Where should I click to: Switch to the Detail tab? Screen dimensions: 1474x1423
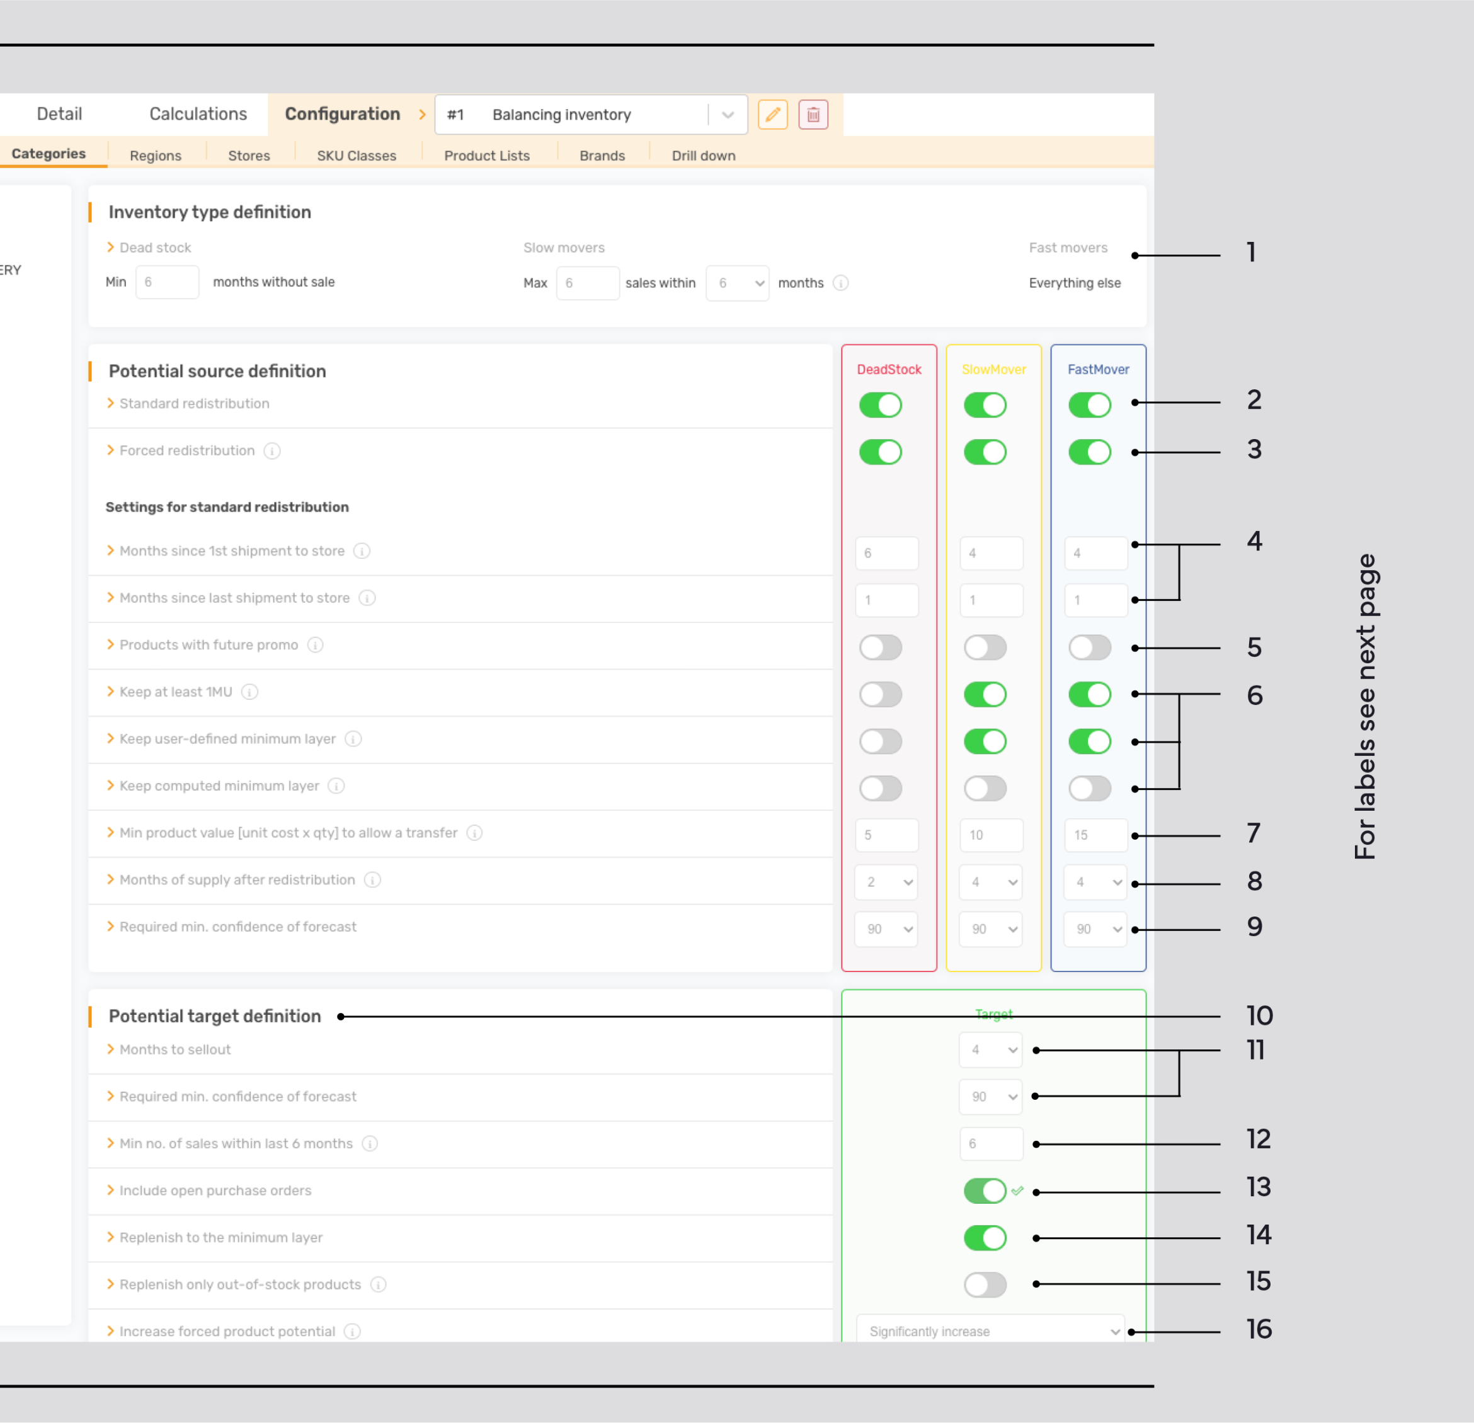coord(59,114)
